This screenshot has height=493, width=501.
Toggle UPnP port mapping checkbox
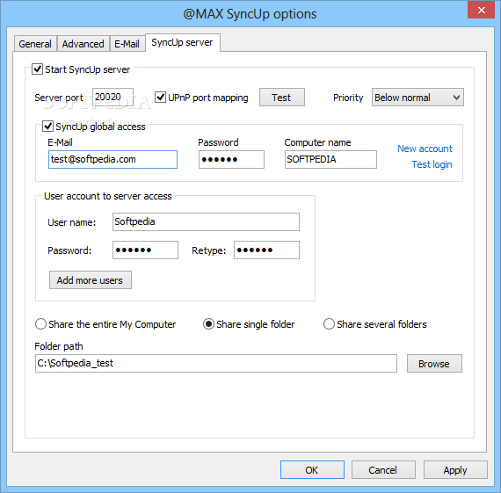point(160,98)
